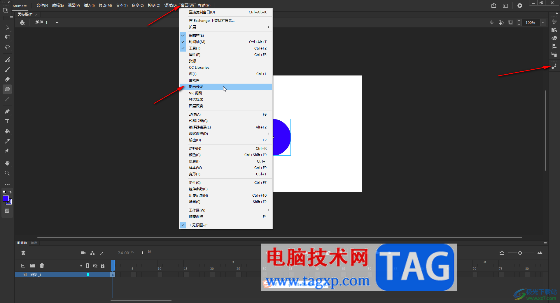The width and height of the screenshot is (560, 303).
Task: Select the Pen tool
Action: point(7,111)
